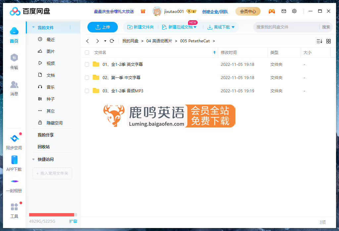The width and height of the screenshot is (339, 231).
Task: Open netdisk settings gear
Action: tap(294, 11)
